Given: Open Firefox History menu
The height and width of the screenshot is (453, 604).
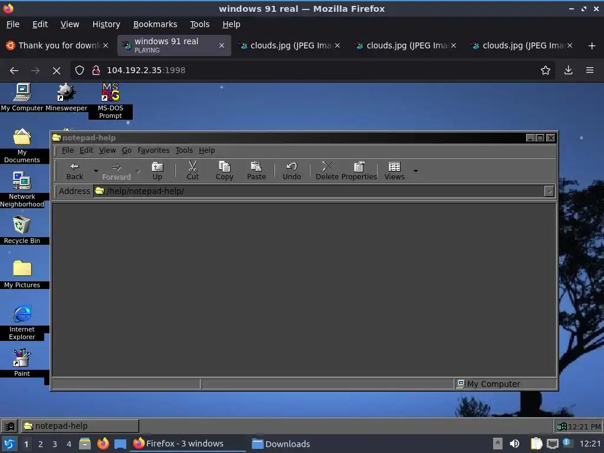Looking at the screenshot, I should click(x=106, y=24).
